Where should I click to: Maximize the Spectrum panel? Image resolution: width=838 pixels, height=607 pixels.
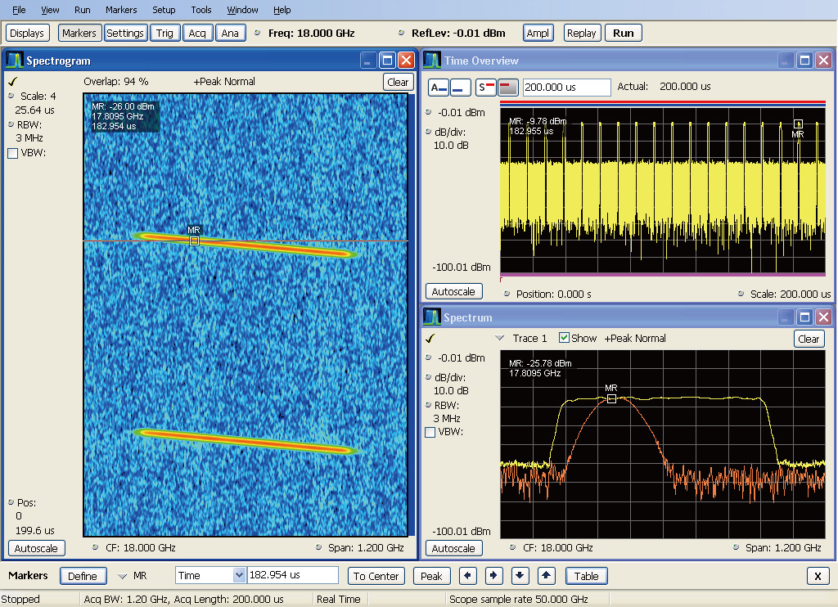[x=804, y=317]
